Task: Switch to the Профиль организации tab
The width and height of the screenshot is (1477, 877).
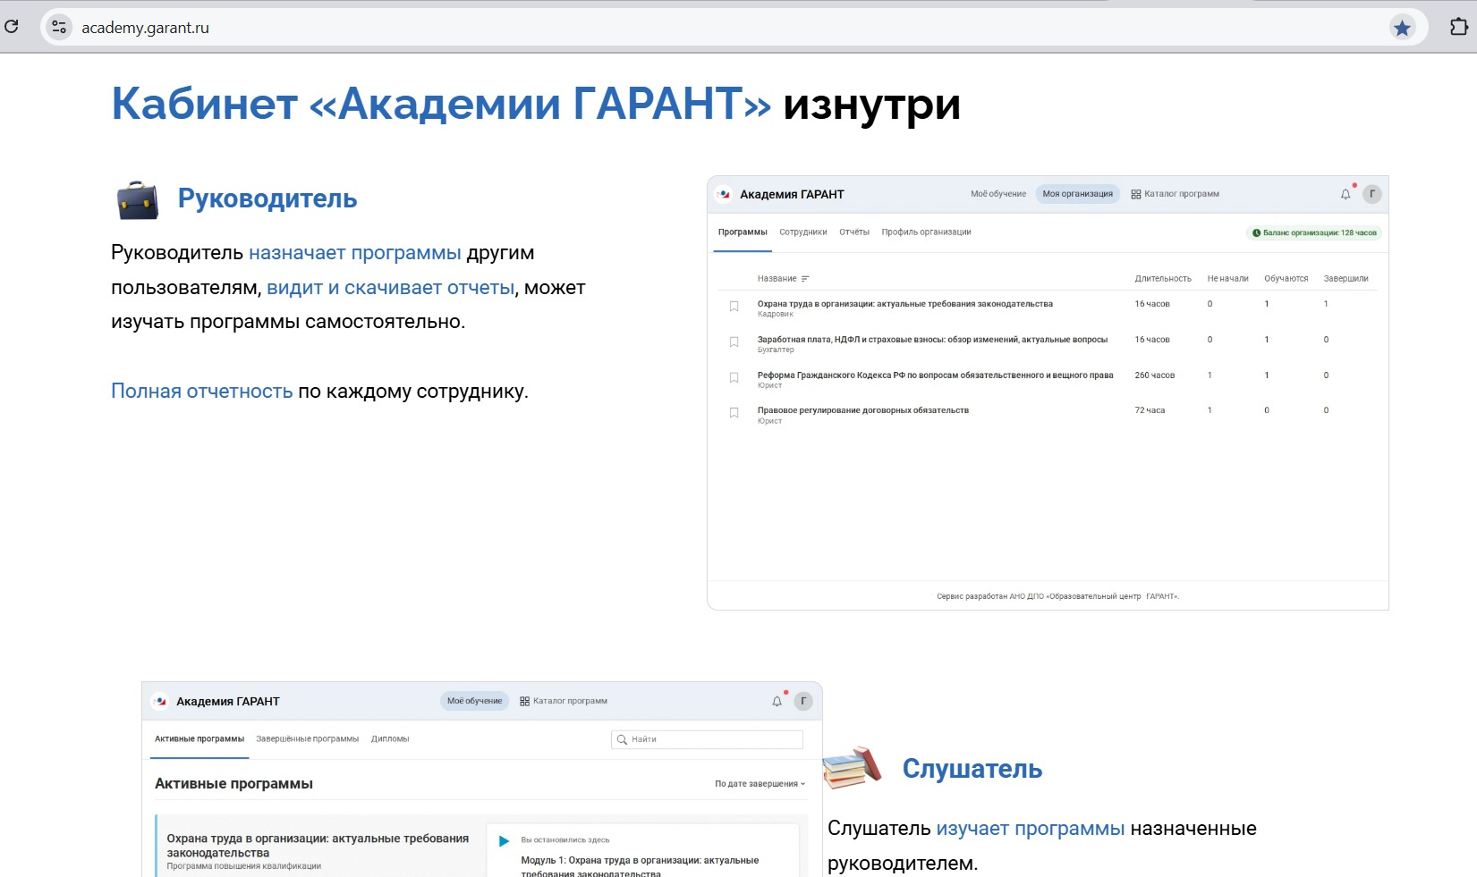Action: point(926,232)
